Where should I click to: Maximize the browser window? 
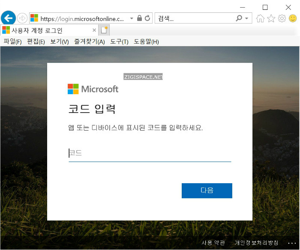[265, 7]
